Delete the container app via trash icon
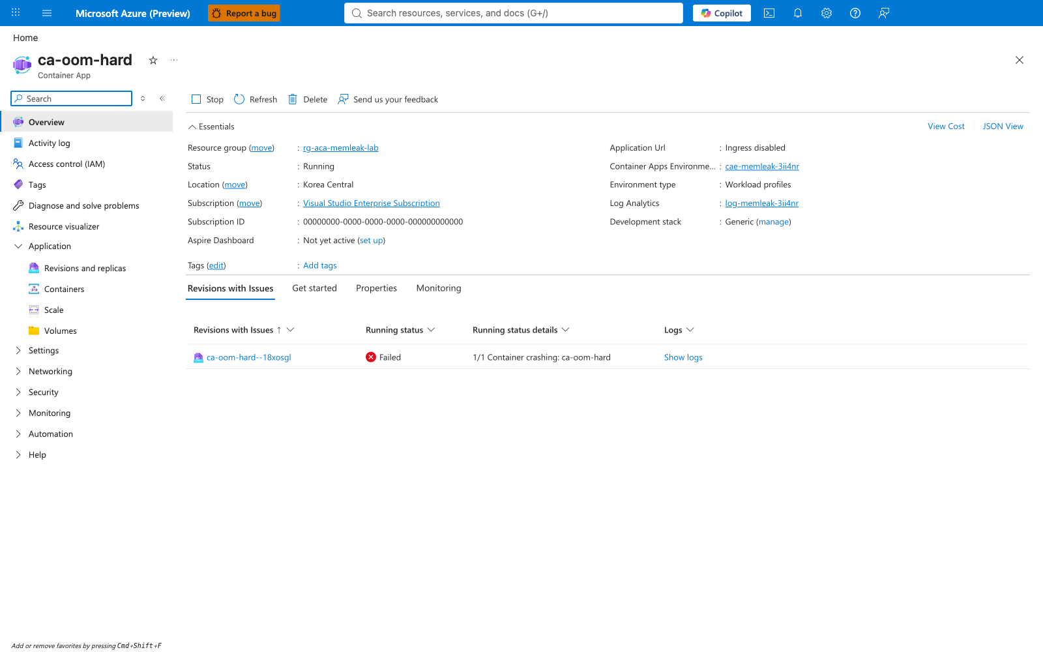This screenshot has height=652, width=1043. [293, 99]
